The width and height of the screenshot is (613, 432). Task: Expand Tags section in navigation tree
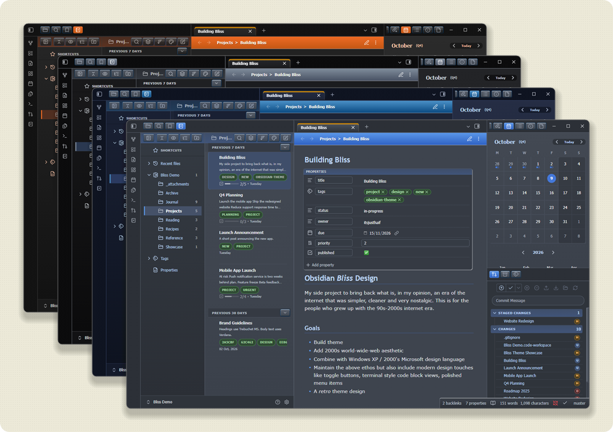point(149,258)
